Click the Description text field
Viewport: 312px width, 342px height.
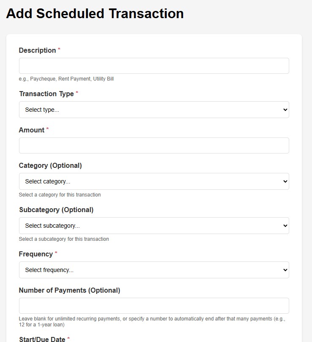coord(154,66)
